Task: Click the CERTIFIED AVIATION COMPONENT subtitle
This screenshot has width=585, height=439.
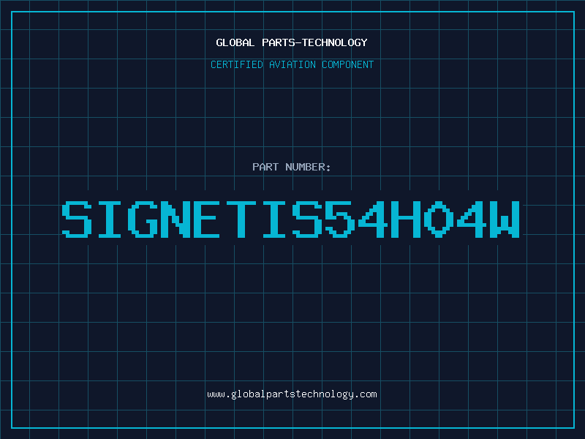Action: click(x=292, y=64)
